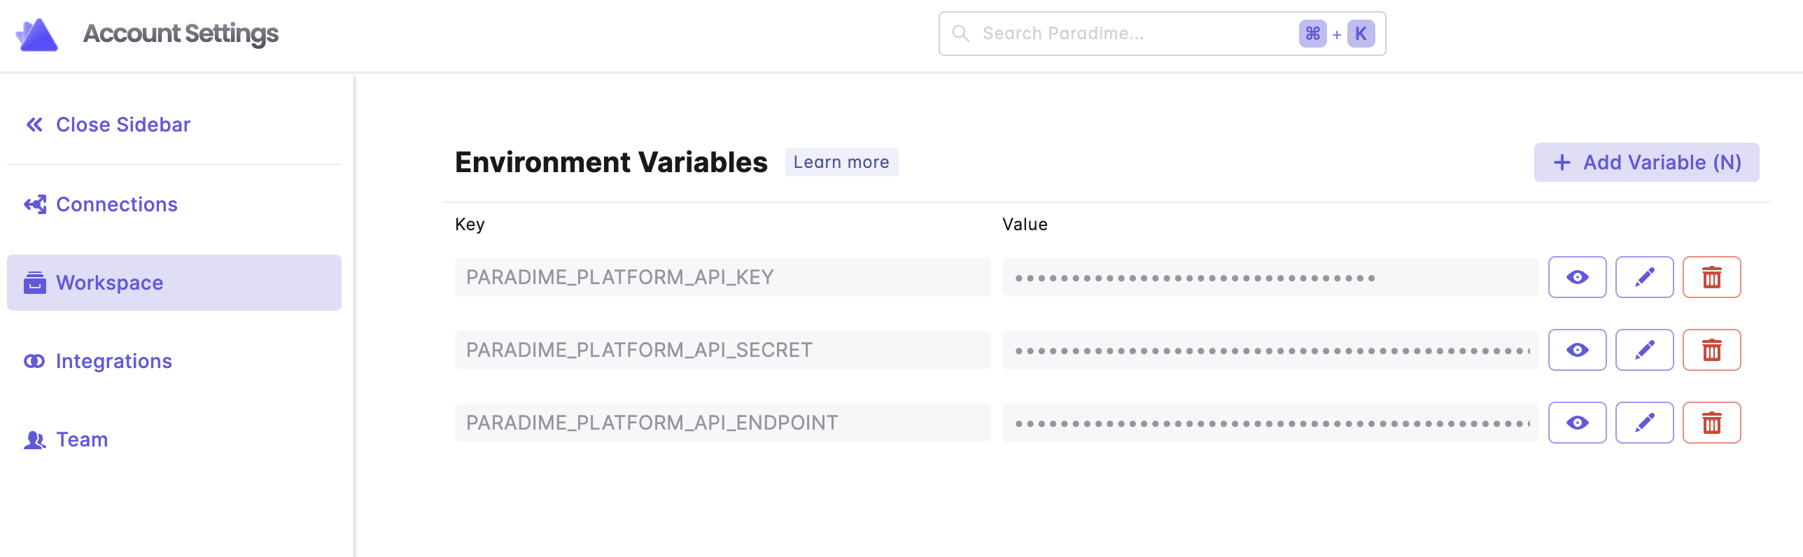Viewport: 1803px width, 557px height.
Task: Edit the PARADIME_PLATFORM_API_ENDPOINT variable
Action: (x=1644, y=423)
